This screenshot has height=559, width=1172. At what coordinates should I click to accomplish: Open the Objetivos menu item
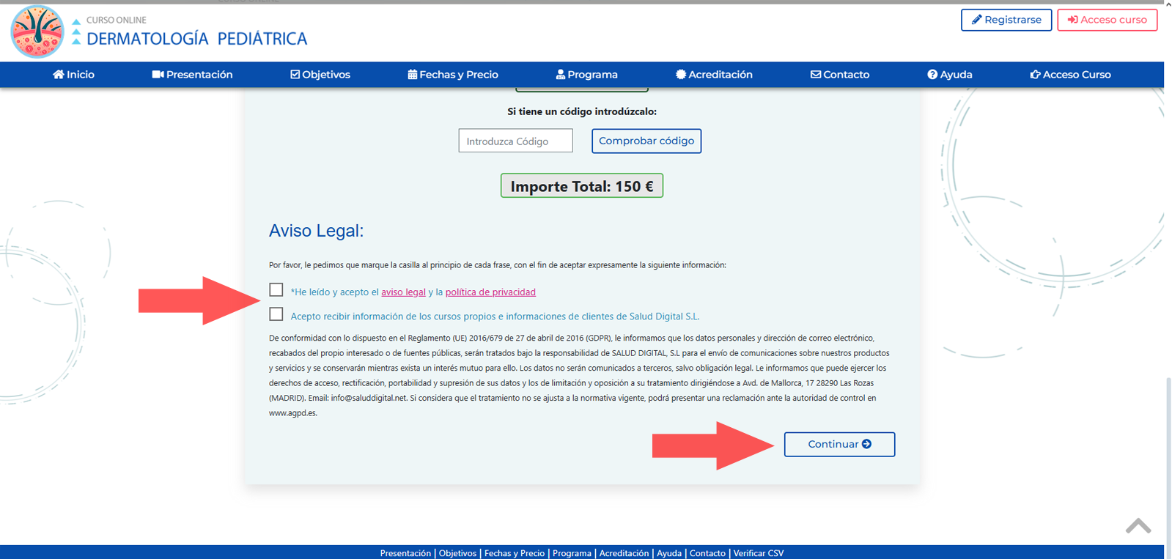pyautogui.click(x=320, y=75)
